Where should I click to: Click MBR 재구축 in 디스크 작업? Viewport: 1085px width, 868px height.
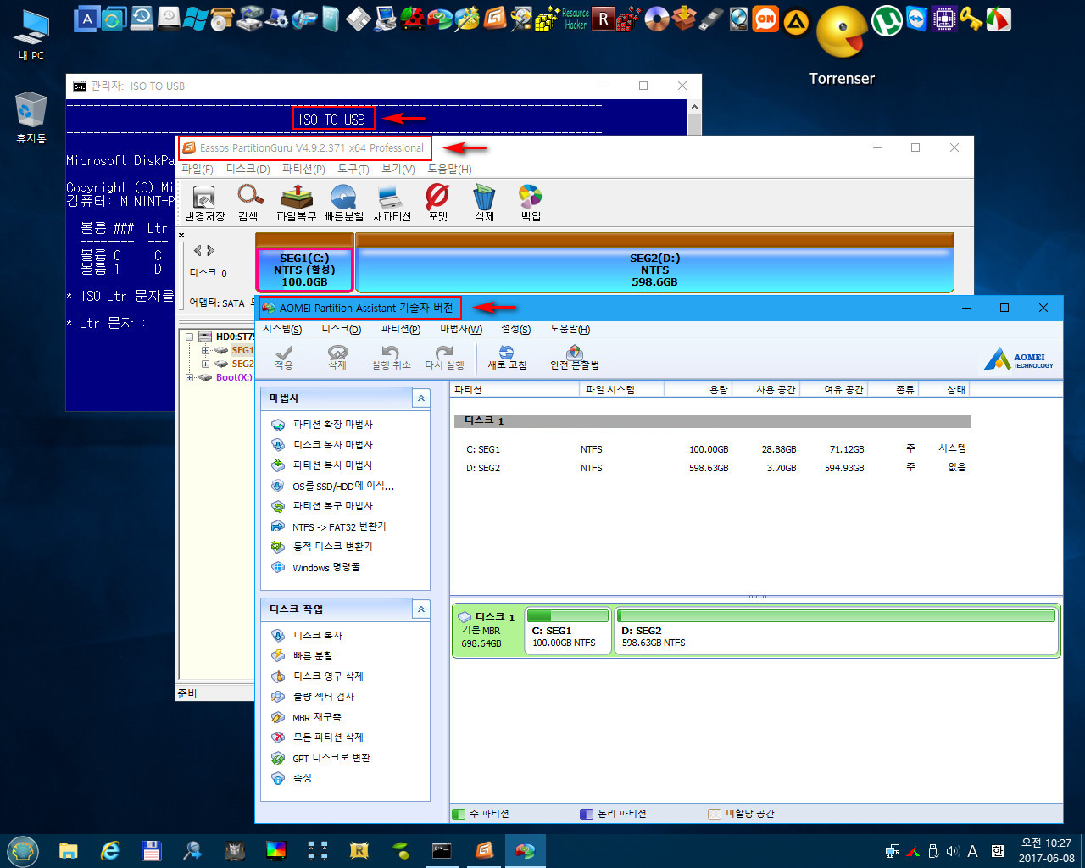(x=317, y=717)
